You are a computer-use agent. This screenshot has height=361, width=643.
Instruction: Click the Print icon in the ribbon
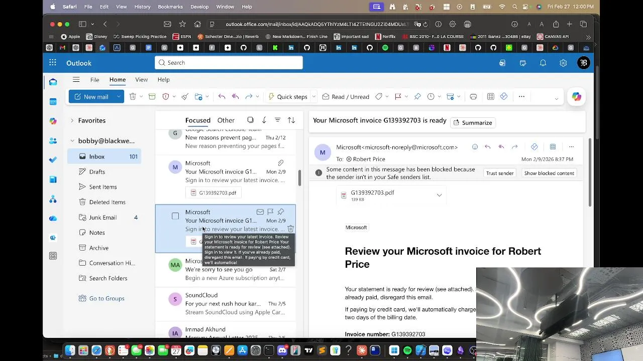[x=473, y=97]
